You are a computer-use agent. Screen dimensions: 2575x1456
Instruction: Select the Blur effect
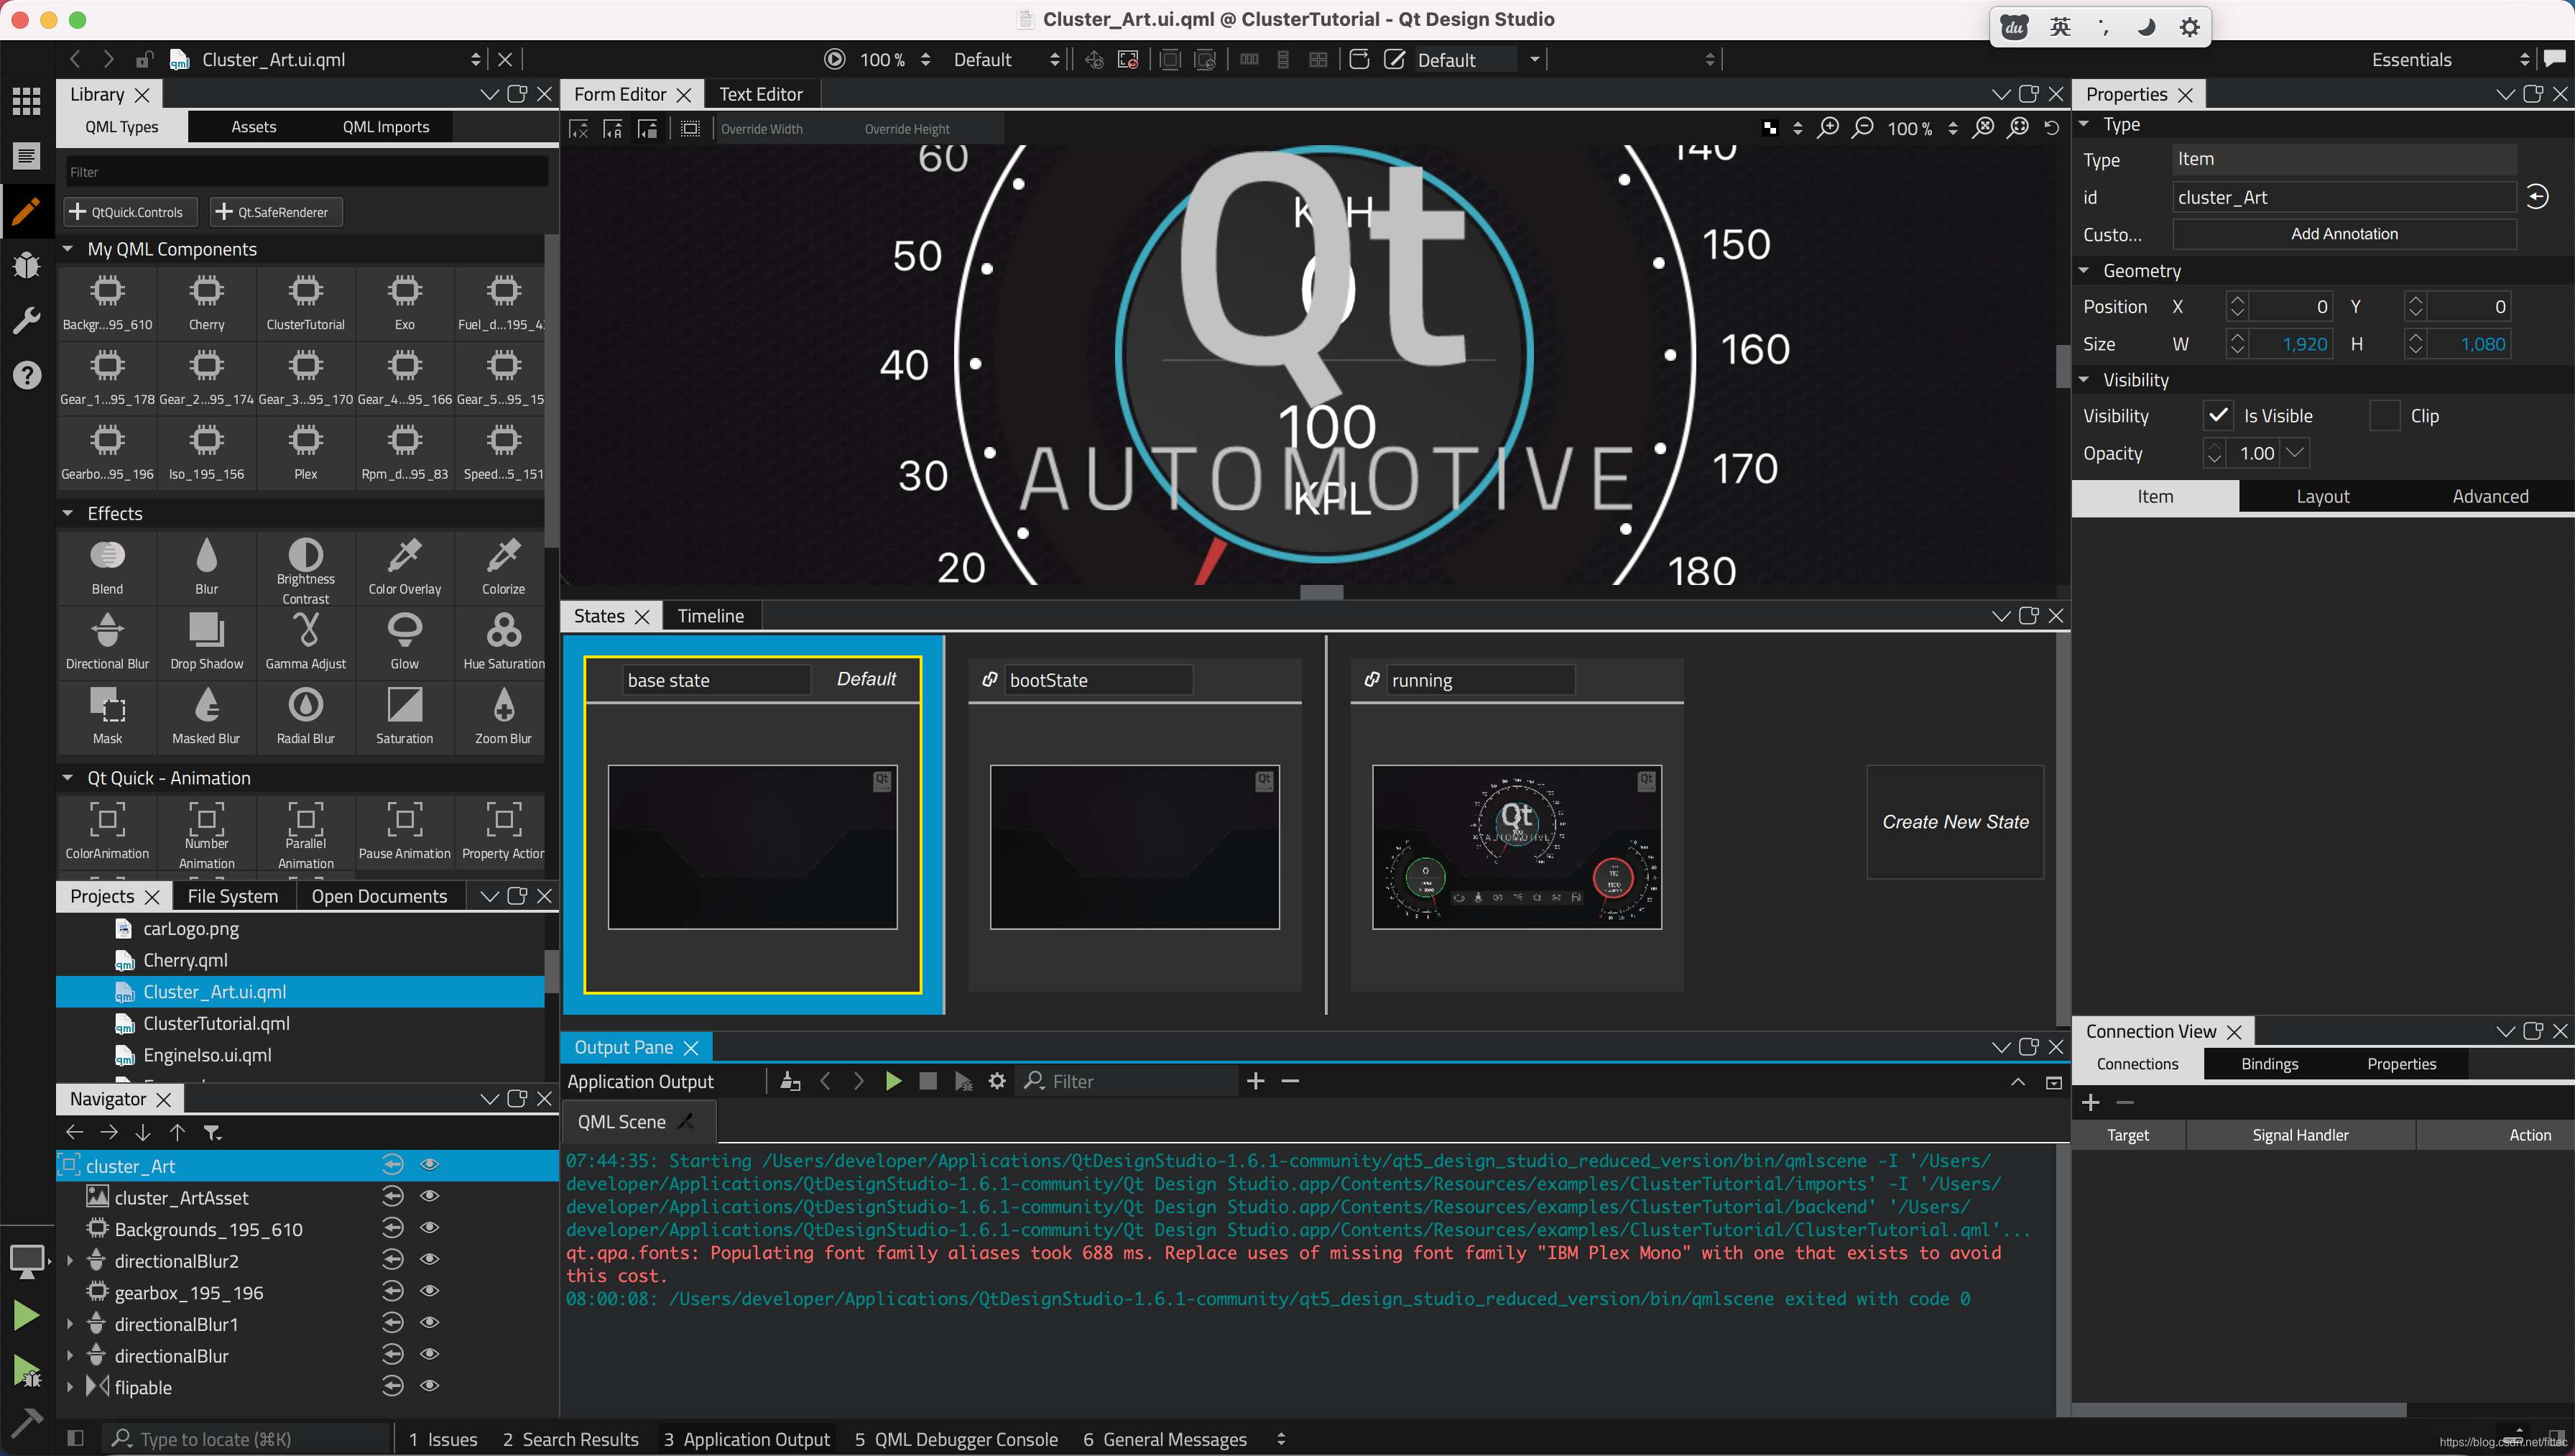point(206,566)
